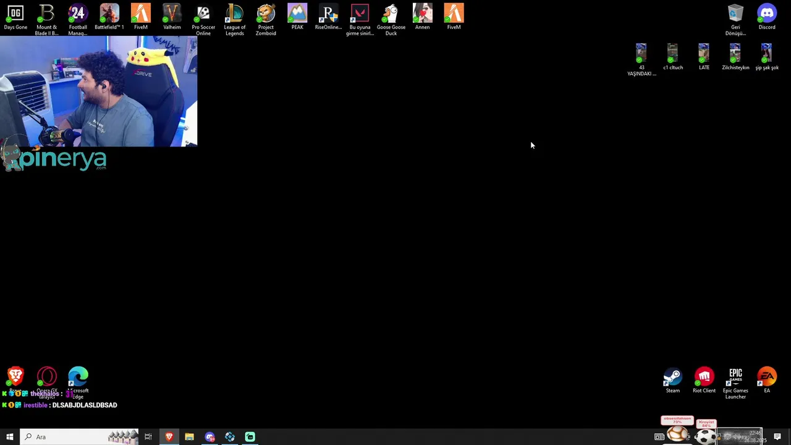Open the Discord taskbar icon with badge
Image resolution: width=791 pixels, height=445 pixels.
tap(209, 437)
